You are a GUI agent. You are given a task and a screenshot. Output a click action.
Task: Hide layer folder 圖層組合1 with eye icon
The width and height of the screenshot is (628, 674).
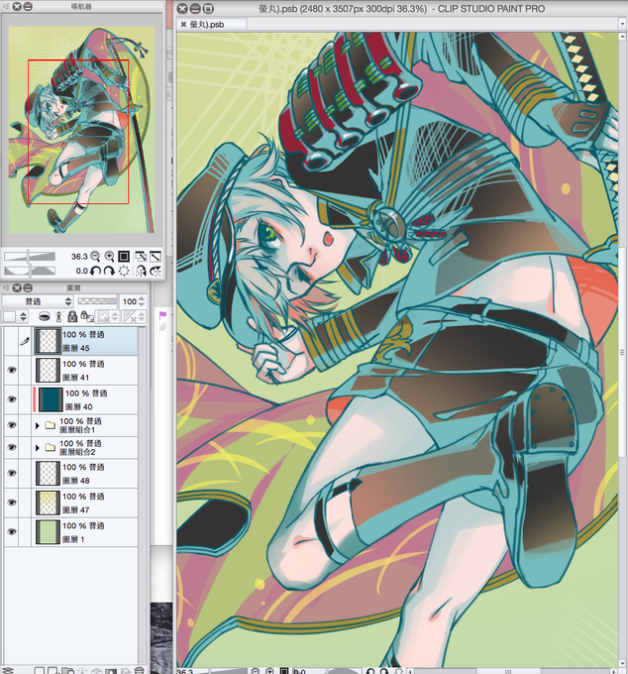point(12,425)
